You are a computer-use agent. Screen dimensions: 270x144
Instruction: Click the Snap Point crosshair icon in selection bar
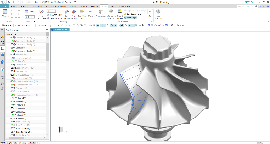[x=119, y=25]
